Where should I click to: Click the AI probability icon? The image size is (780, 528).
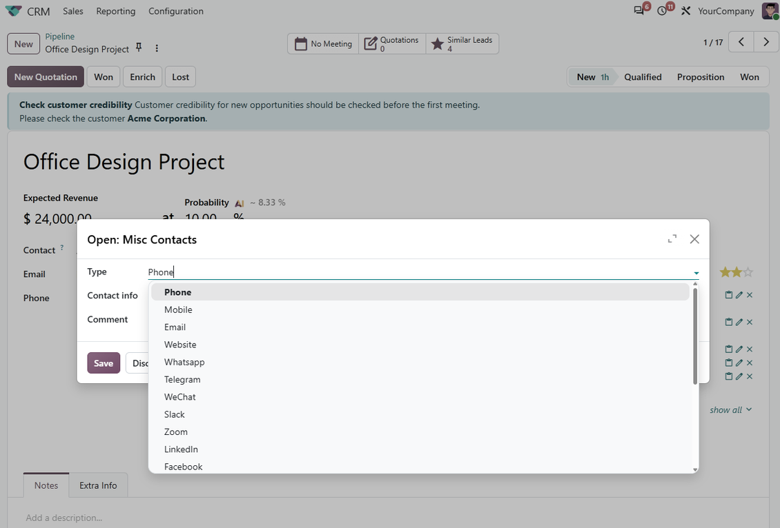point(240,203)
